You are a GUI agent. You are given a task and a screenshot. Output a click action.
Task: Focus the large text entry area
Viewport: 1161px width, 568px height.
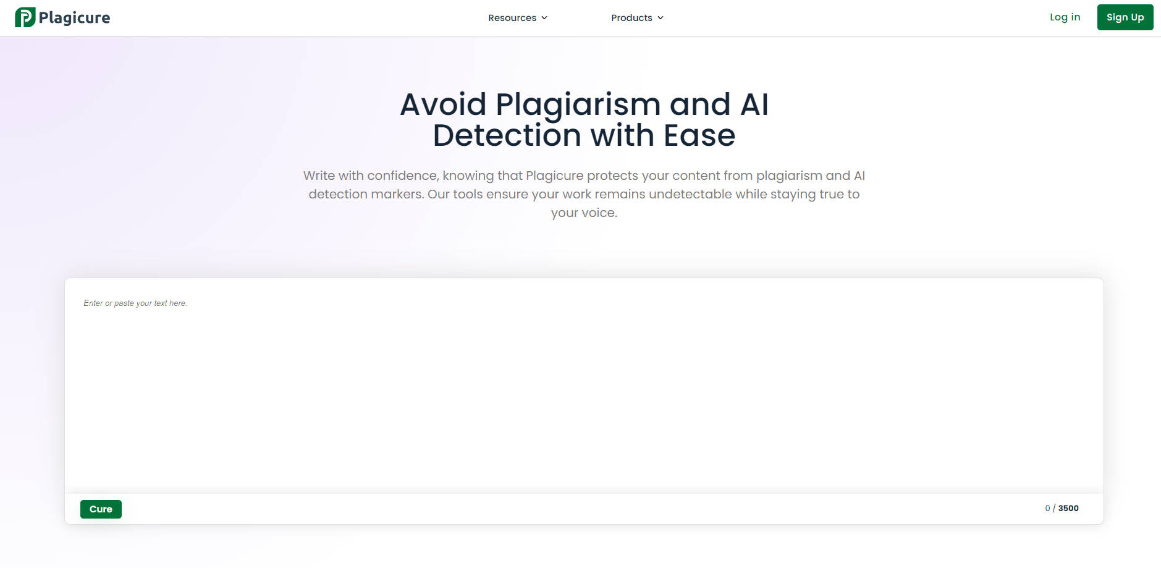[584, 396]
